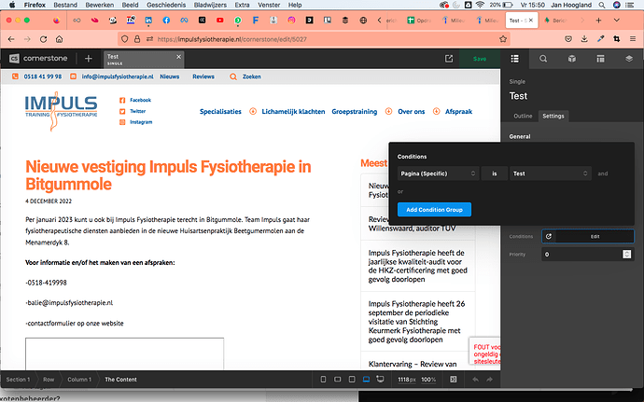
Task: Click the Add Condition Group button
Action: [434, 209]
